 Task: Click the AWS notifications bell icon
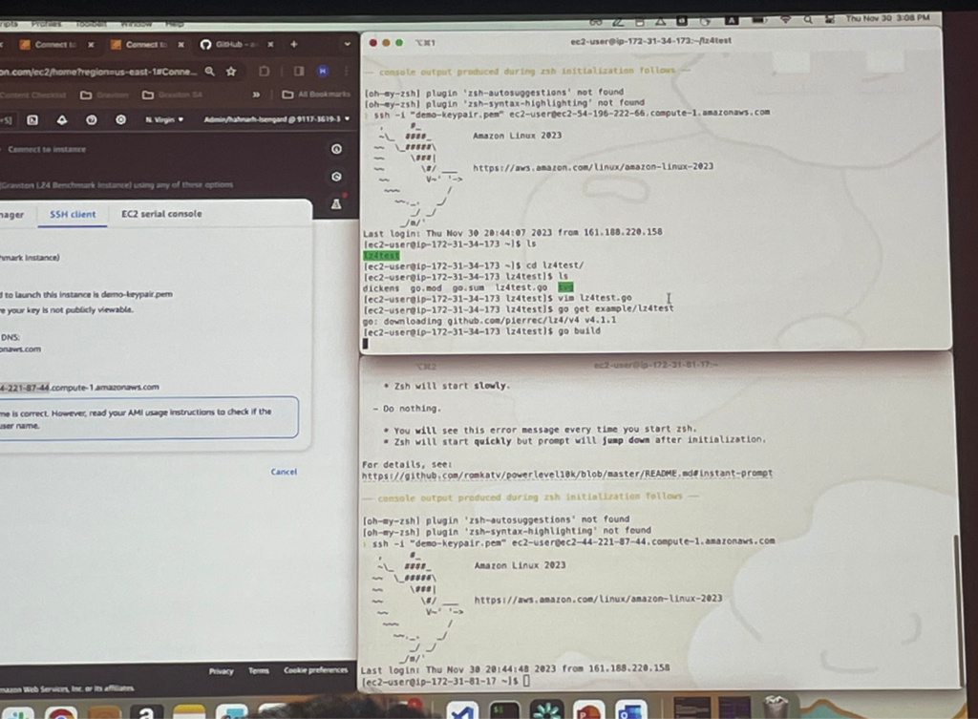click(x=62, y=119)
